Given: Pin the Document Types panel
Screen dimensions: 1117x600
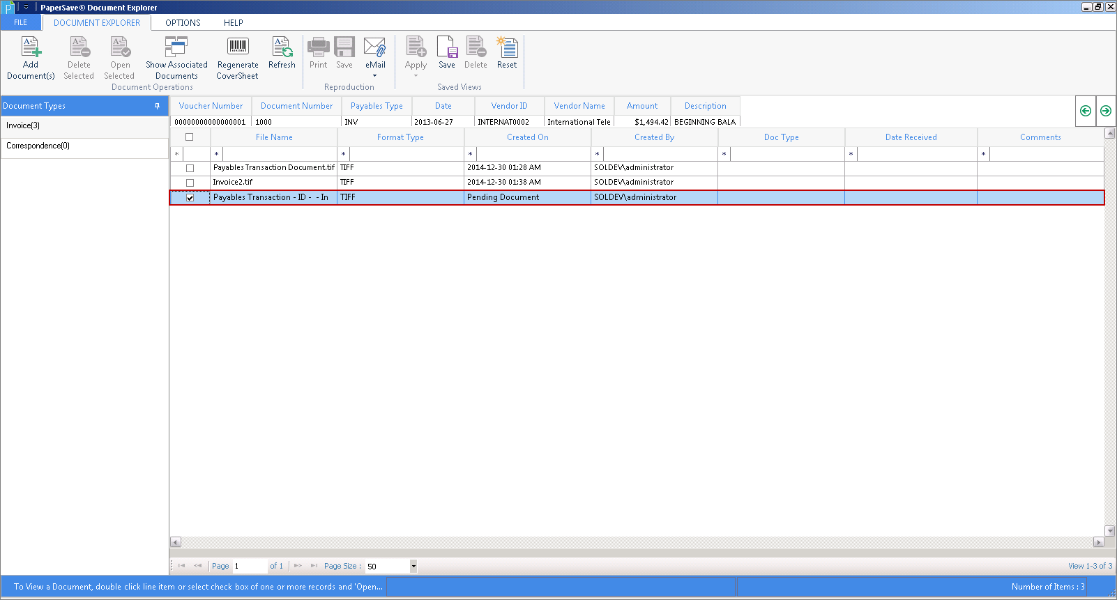Looking at the screenshot, I should click(x=158, y=106).
